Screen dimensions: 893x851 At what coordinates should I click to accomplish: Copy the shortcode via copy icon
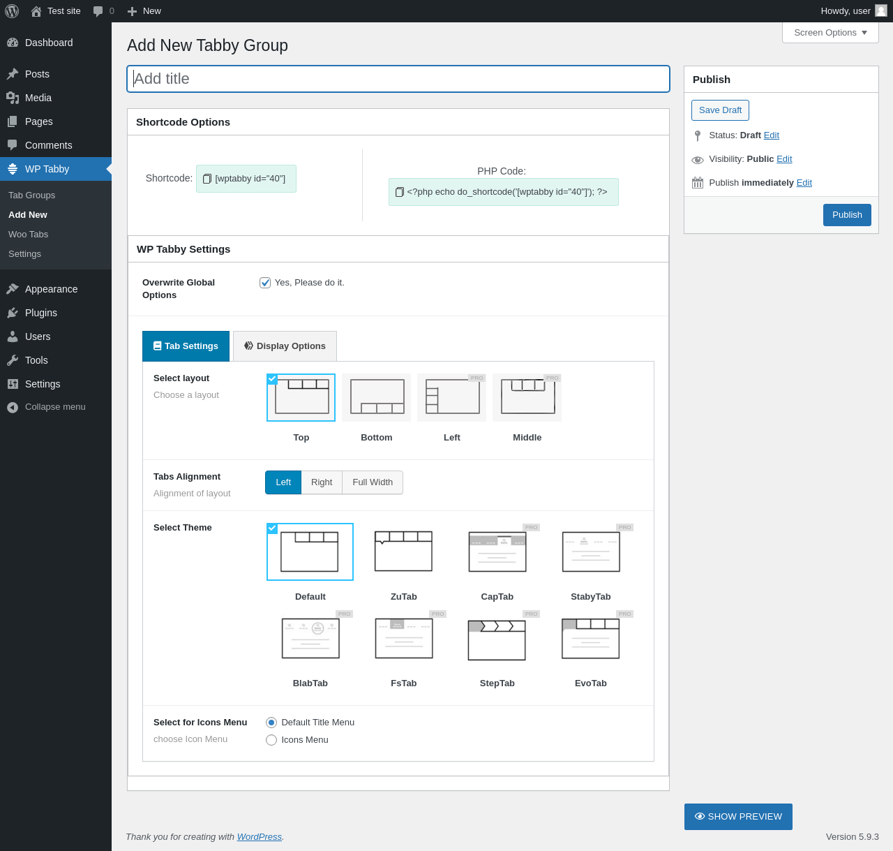click(x=207, y=179)
